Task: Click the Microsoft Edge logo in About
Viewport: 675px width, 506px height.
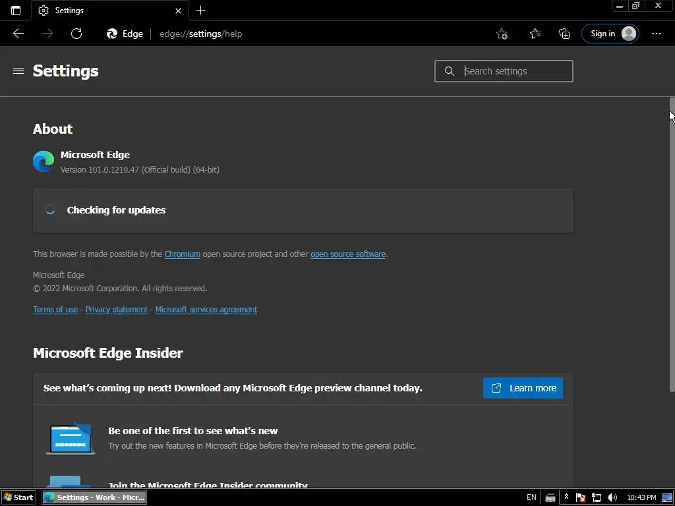Action: pos(44,161)
